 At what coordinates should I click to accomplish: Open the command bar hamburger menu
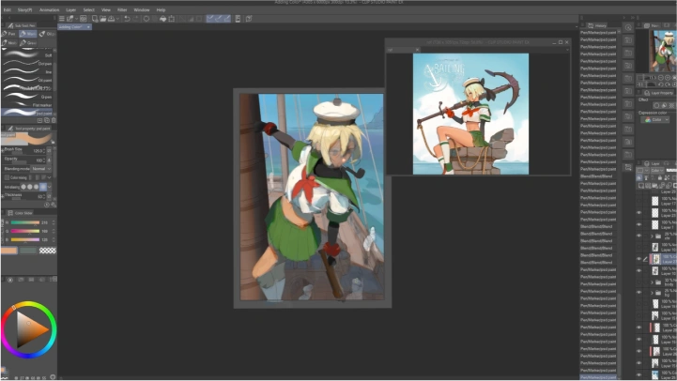(62, 19)
